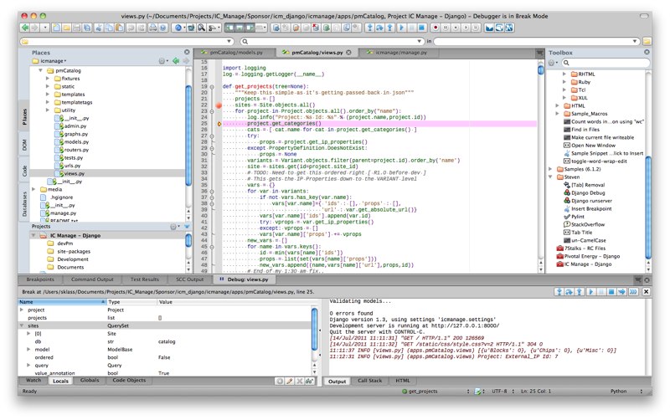Collapse the sites QuerySet variable

point(23,325)
